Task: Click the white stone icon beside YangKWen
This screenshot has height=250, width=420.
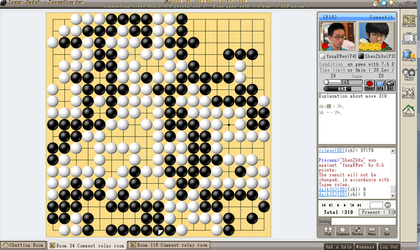Action: point(322,56)
